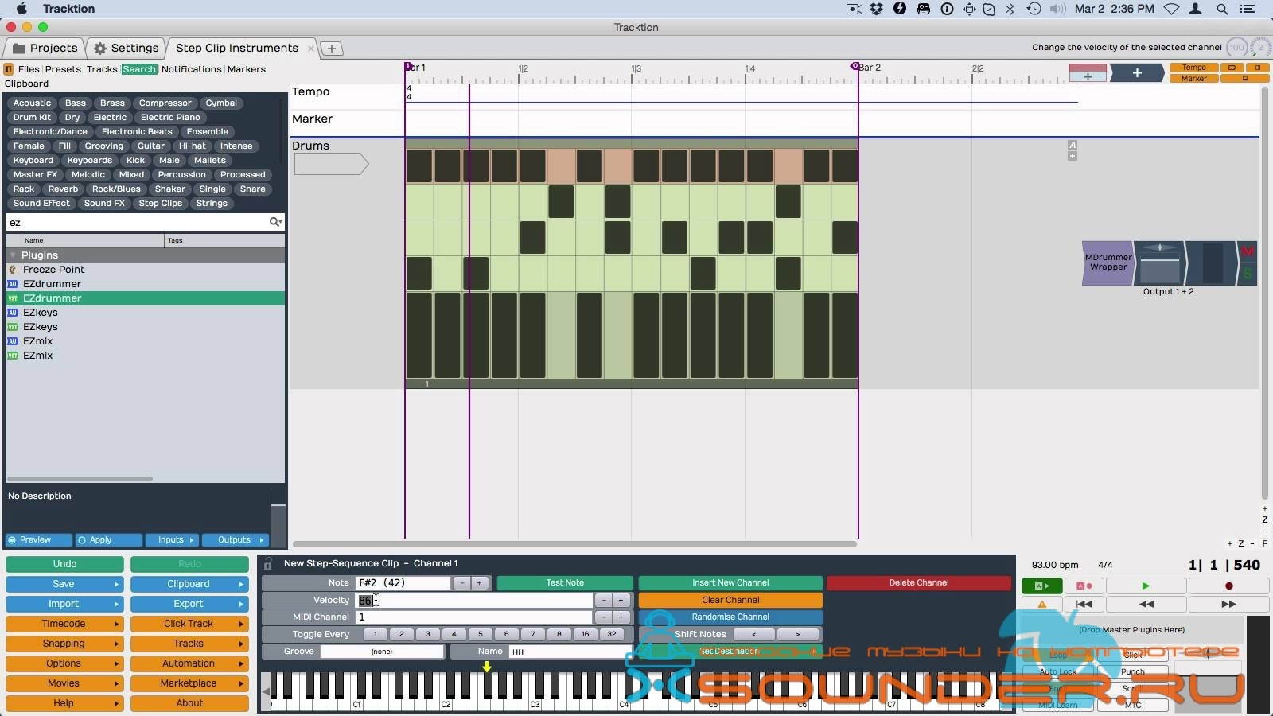1273x716 pixels.
Task: Open the Tracktion menu in the menu bar
Action: pyautogui.click(x=68, y=9)
